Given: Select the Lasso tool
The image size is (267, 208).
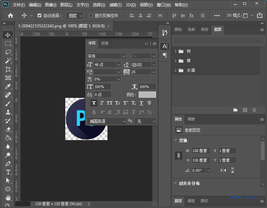Looking at the screenshot, I should click(8, 52).
